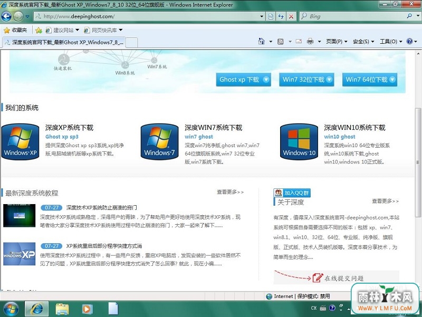The image size is (422, 317).
Task: Click the Home icon in command bar
Action: pyautogui.click(x=261, y=42)
